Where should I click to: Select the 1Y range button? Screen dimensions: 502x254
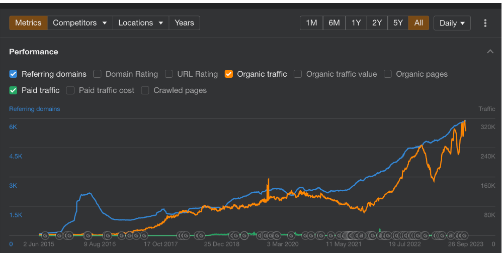pos(356,23)
